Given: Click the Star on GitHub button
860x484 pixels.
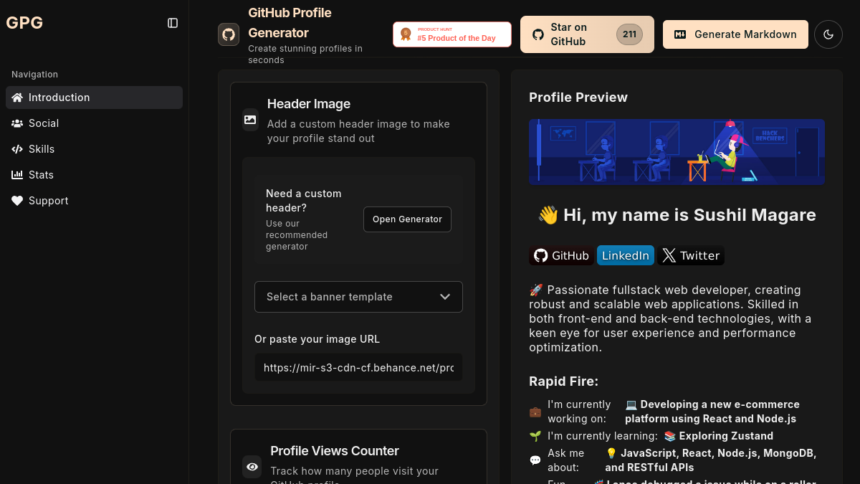Looking at the screenshot, I should point(587,34).
